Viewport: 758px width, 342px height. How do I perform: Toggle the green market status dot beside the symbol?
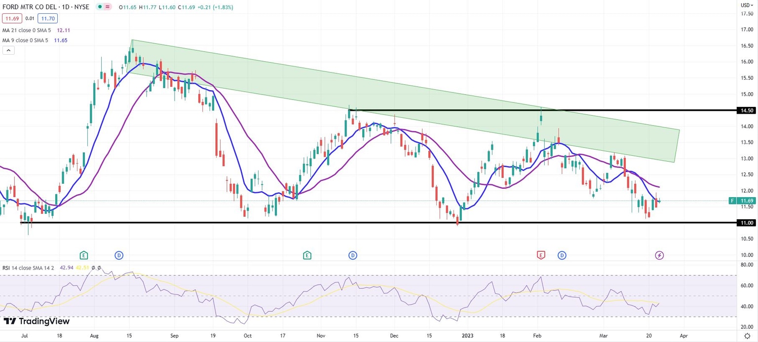(99, 7)
